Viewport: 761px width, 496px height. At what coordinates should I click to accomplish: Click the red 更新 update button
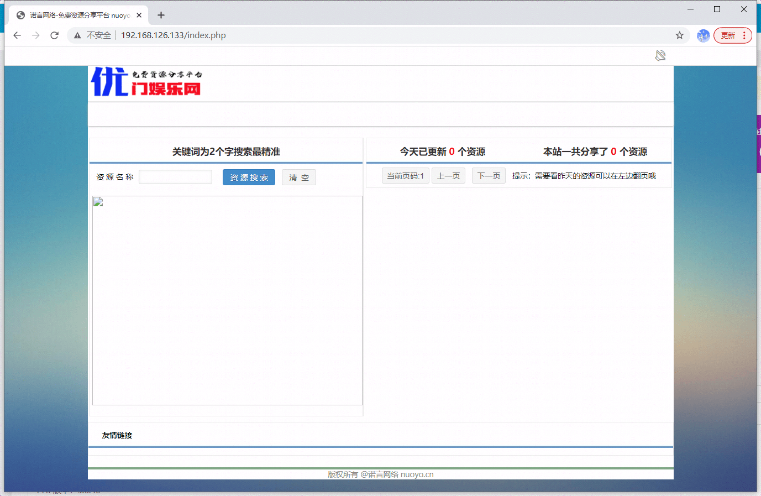728,35
